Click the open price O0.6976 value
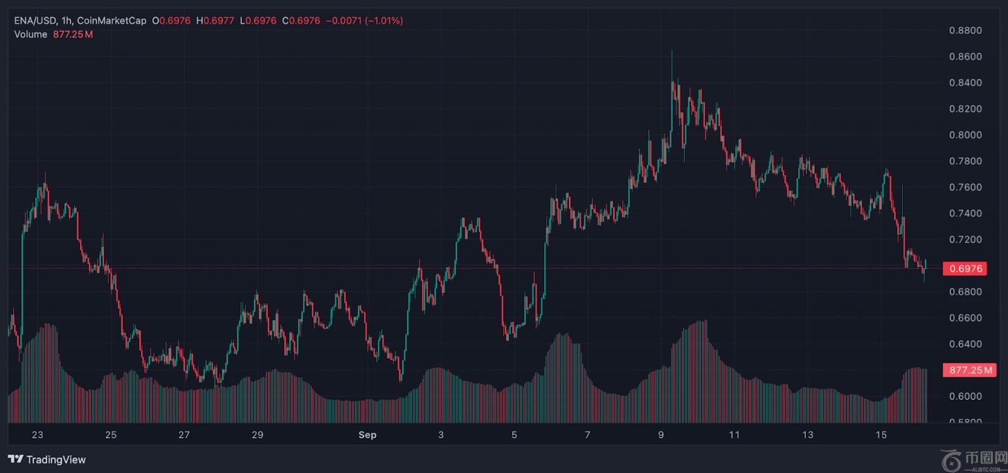 click(171, 20)
